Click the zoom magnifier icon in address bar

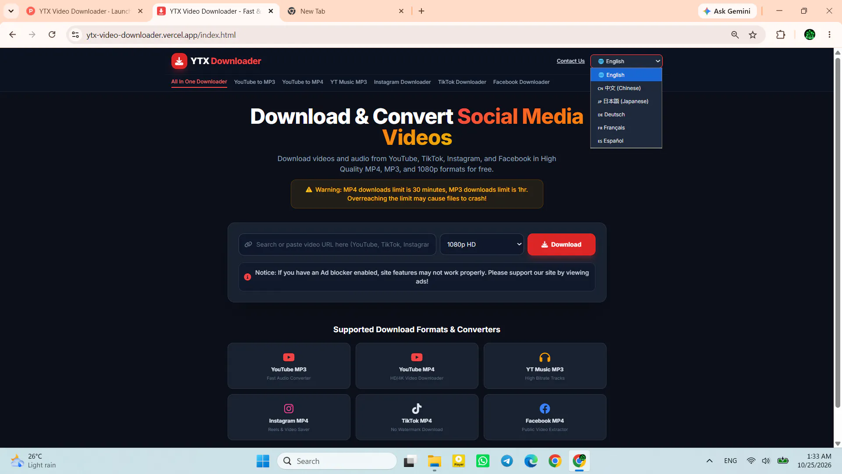[x=735, y=35]
